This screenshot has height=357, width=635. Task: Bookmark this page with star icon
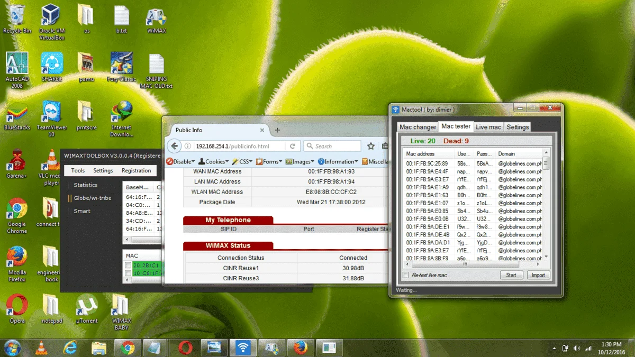pos(371,146)
